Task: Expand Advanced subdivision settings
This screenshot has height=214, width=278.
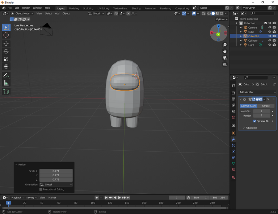Action: pos(250,128)
